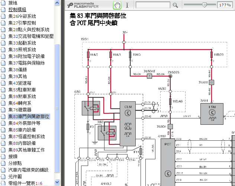Open 集26冷卻系統 section
This screenshot has width=235, height=186.
click(x=22, y=16)
